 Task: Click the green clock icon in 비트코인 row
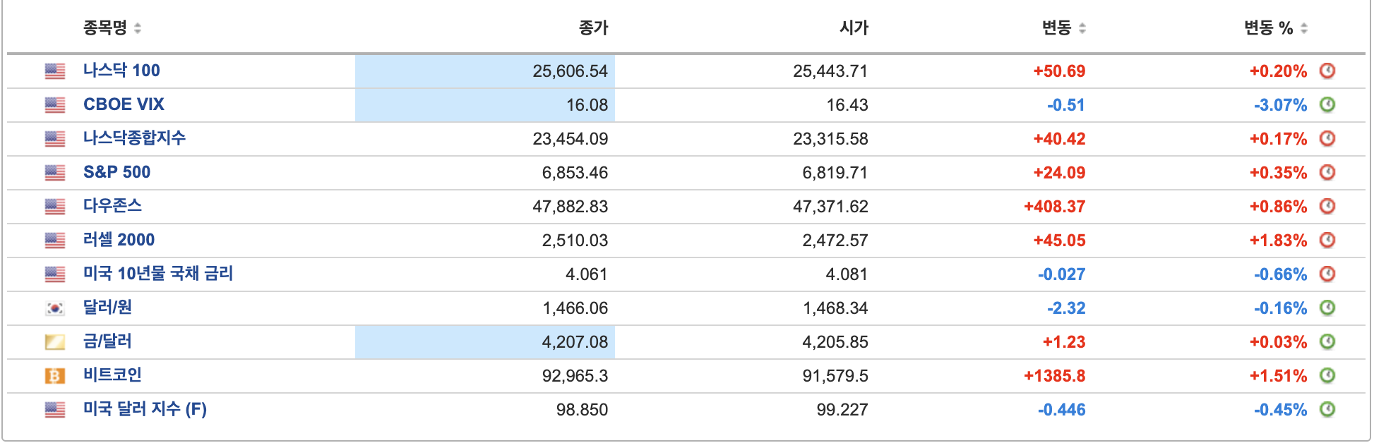coord(1327,375)
